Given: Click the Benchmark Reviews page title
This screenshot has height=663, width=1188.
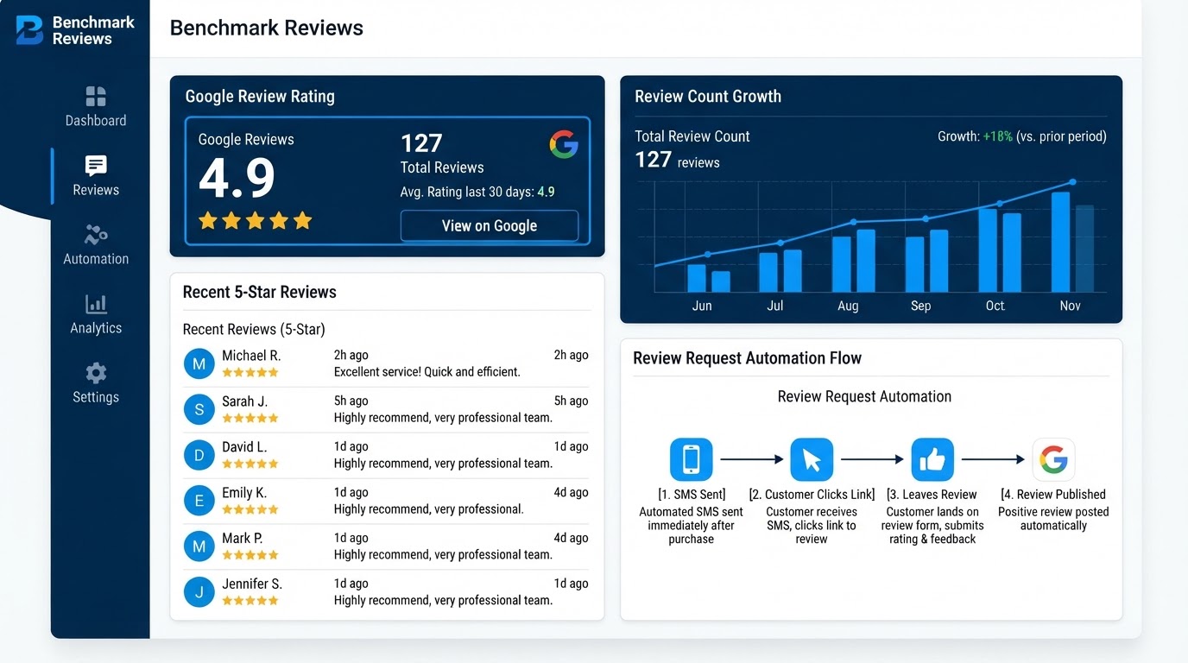Looking at the screenshot, I should [x=267, y=28].
